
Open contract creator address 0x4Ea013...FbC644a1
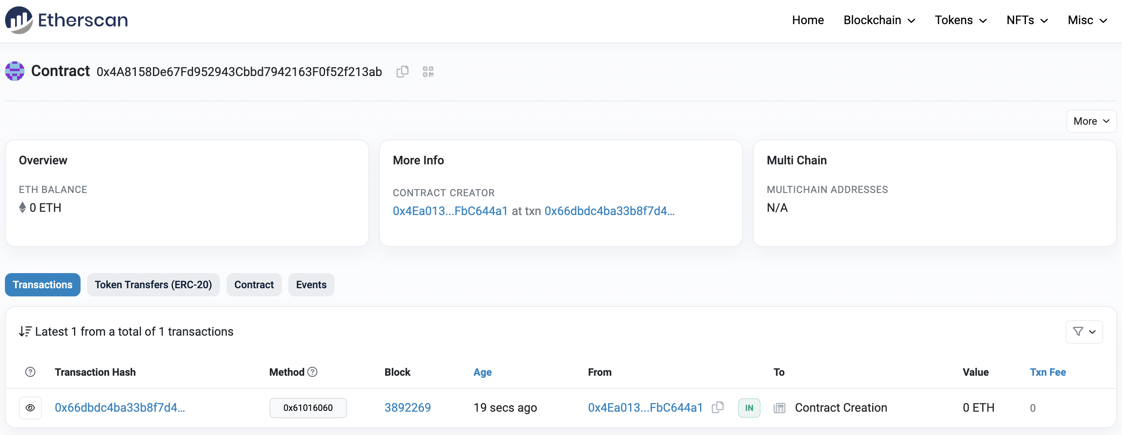point(450,211)
